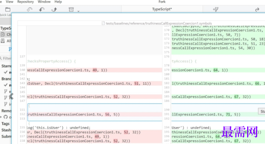Collapse the Starred section header
The image size is (265, 144).
[x=6, y=66]
